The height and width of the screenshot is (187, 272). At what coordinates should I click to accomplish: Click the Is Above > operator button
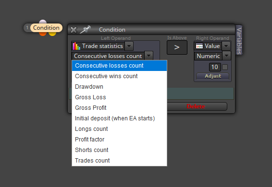click(177, 47)
